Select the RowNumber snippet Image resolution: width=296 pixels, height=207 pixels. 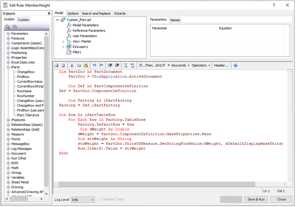pos(26,96)
